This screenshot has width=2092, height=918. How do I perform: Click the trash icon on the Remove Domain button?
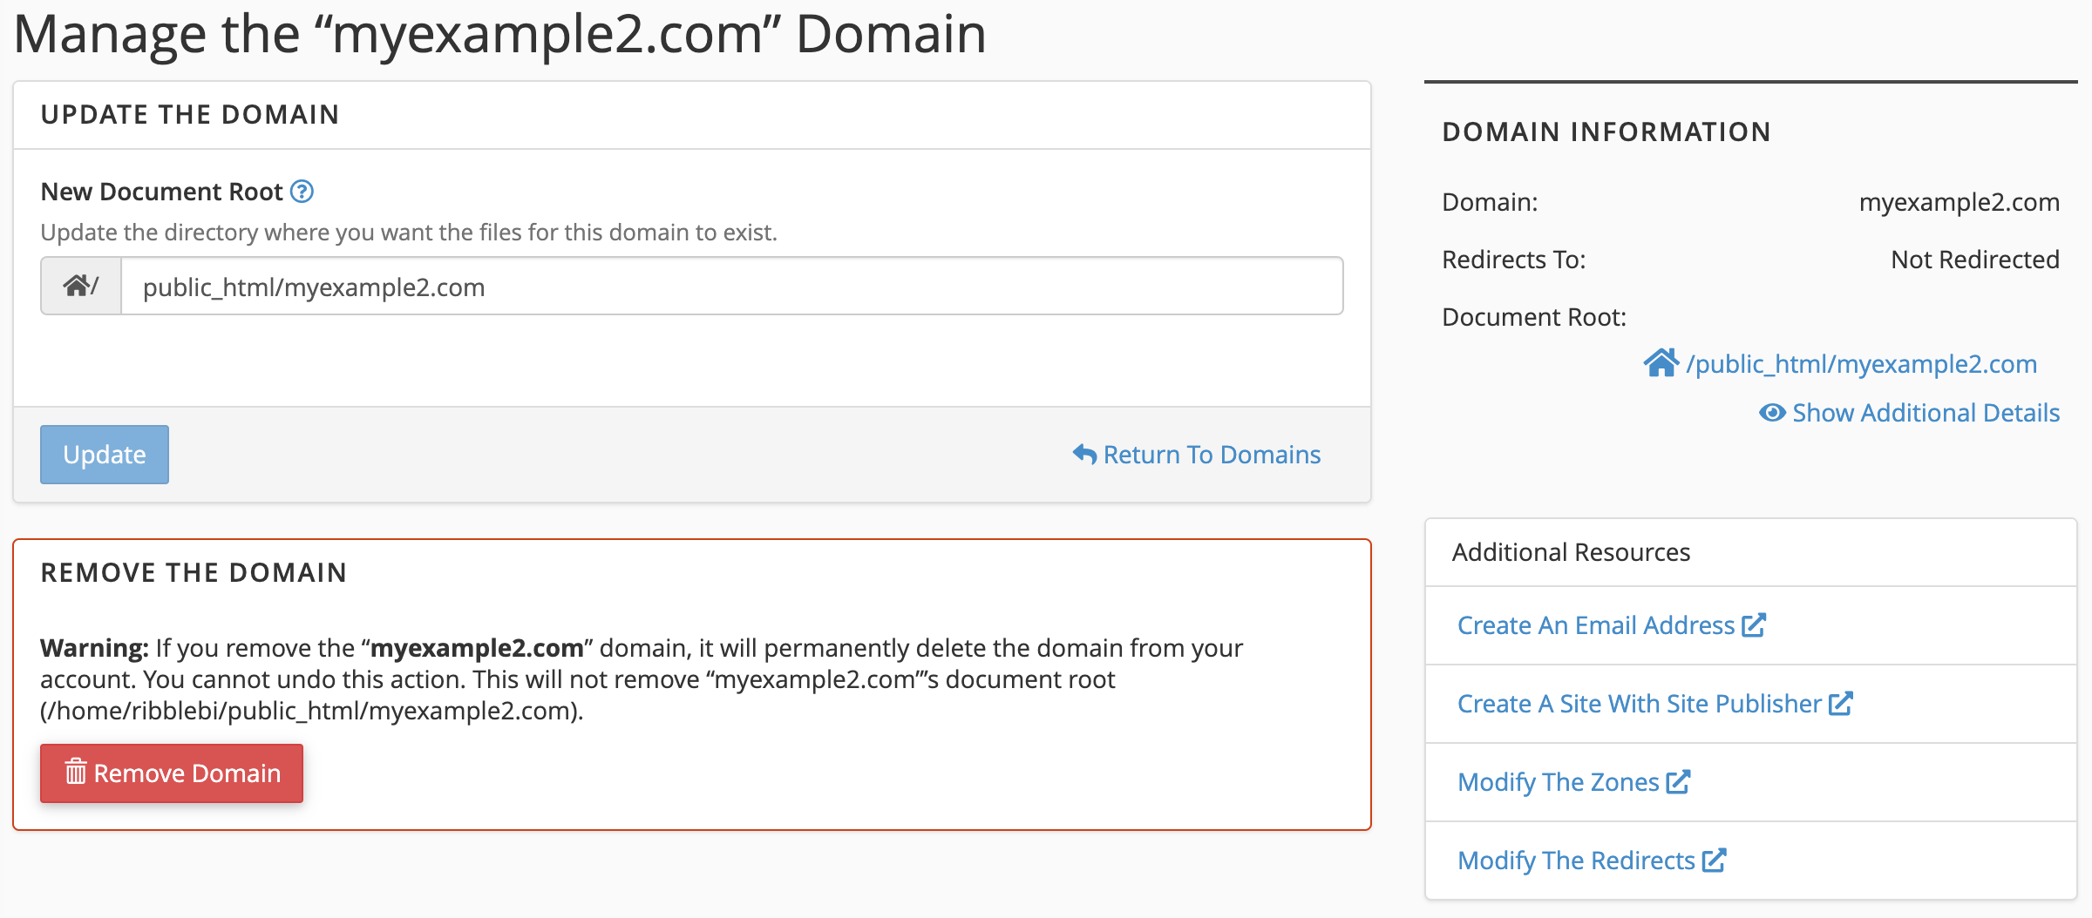pos(76,773)
